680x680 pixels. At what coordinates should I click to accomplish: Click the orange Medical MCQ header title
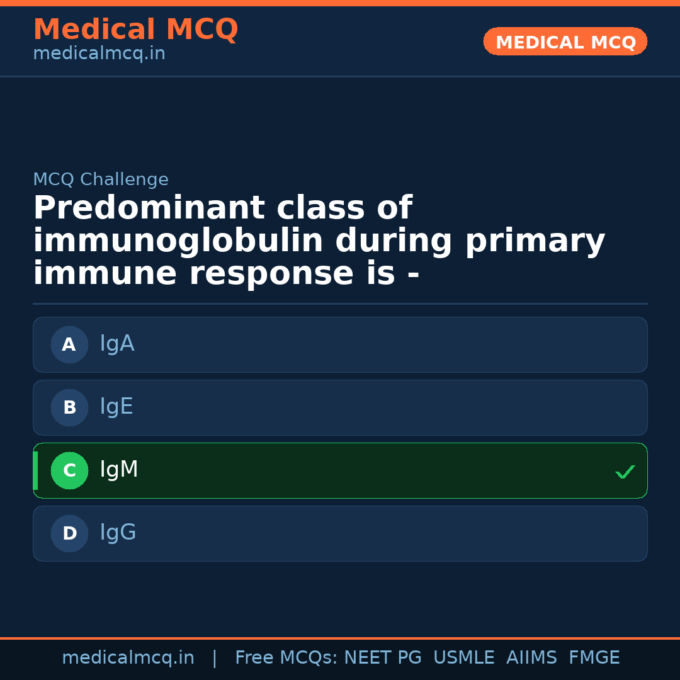pyautogui.click(x=135, y=30)
